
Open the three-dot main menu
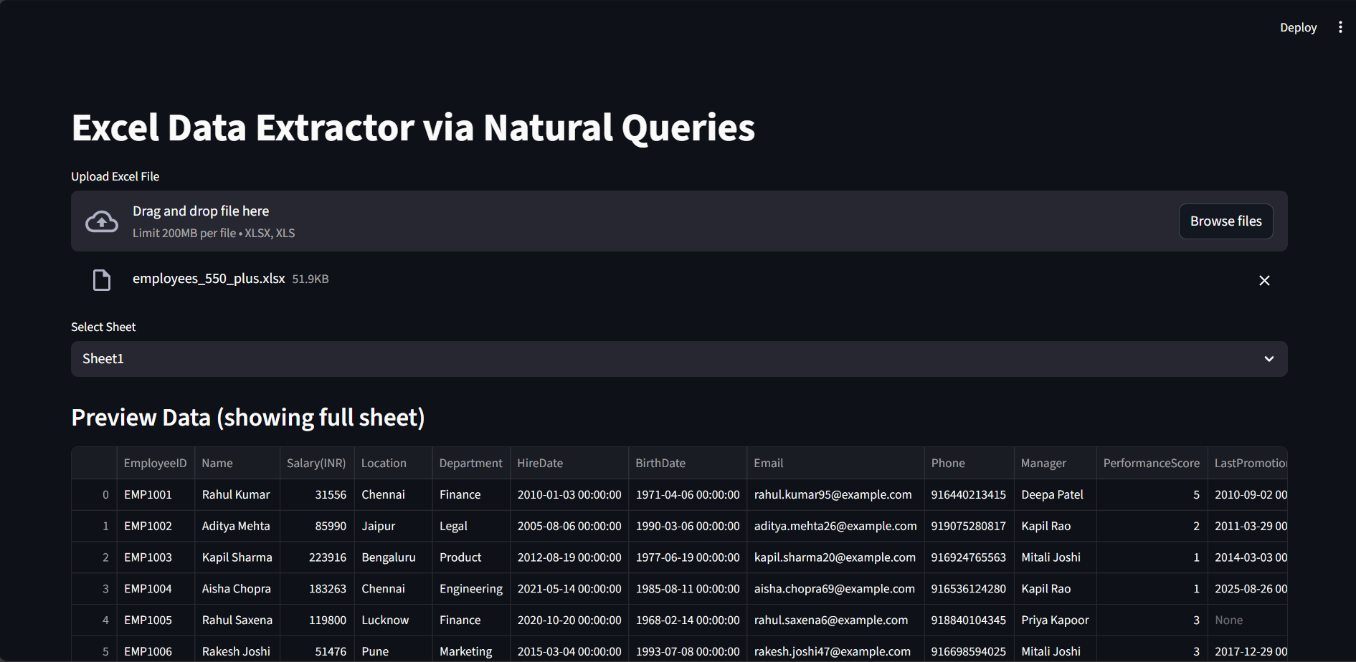1340,27
